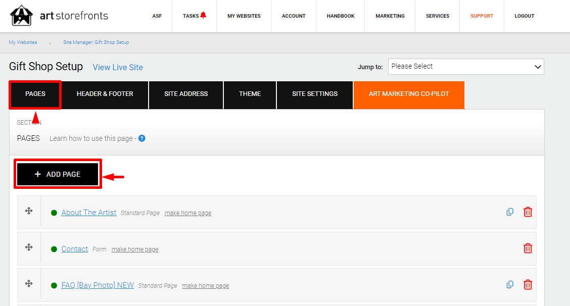The width and height of the screenshot is (570, 306).
Task: Duplicate the About The Artist page
Action: (x=510, y=212)
